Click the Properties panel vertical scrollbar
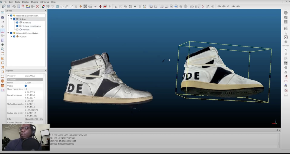Image resolution: width=290 pixels, height=154 pixels. [44, 86]
